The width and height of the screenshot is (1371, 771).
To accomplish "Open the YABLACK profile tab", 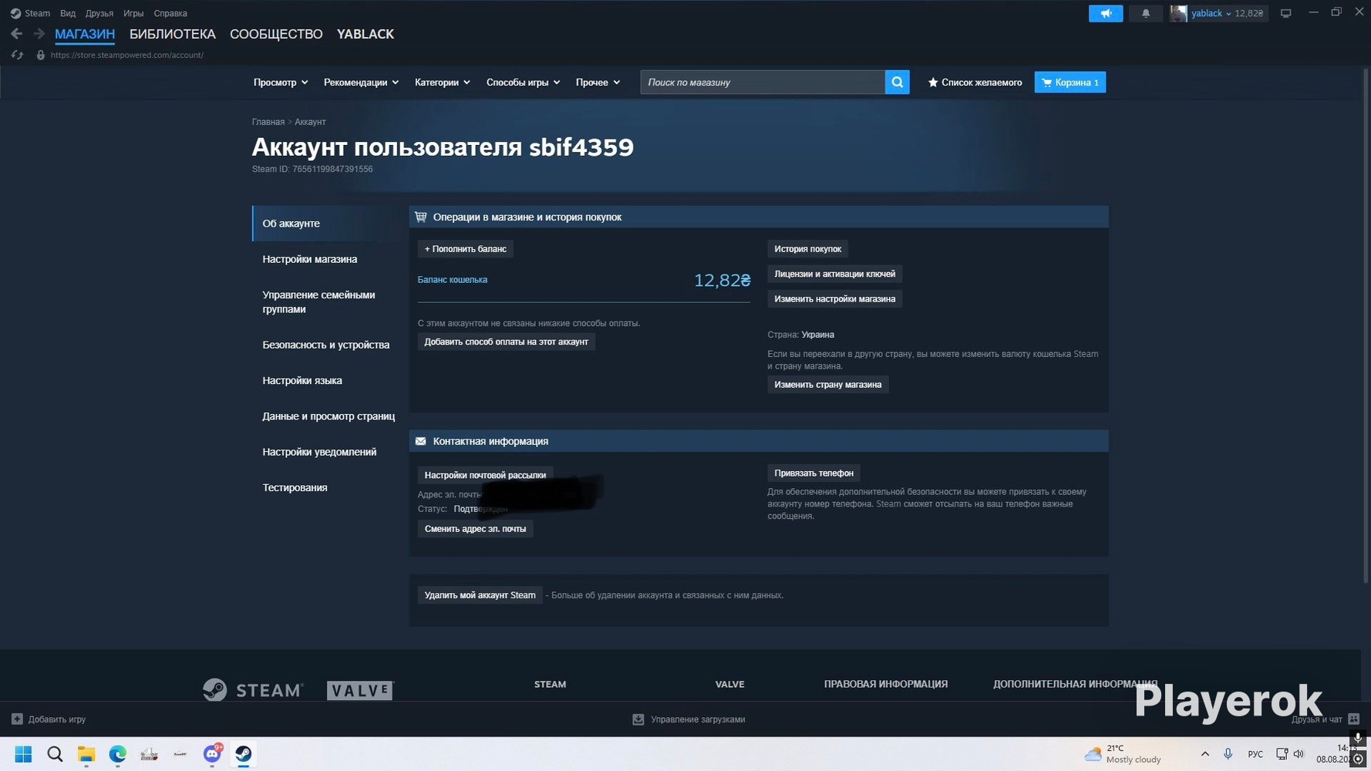I will (x=365, y=34).
